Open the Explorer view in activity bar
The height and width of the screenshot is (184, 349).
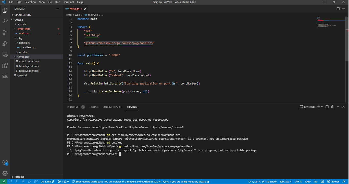(x=5, y=10)
